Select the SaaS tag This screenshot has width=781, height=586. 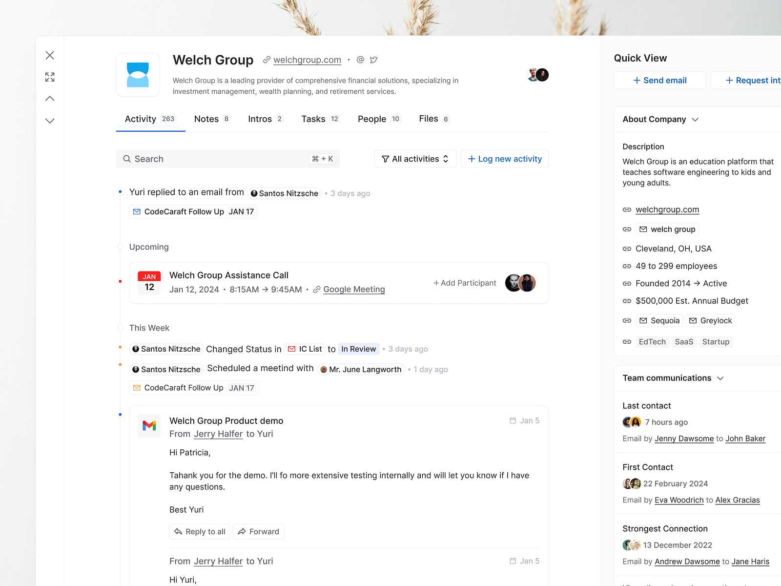684,342
